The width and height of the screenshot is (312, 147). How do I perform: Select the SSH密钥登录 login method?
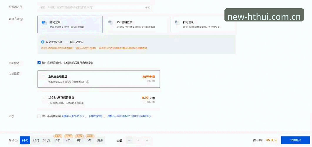pyautogui.click(x=136, y=24)
